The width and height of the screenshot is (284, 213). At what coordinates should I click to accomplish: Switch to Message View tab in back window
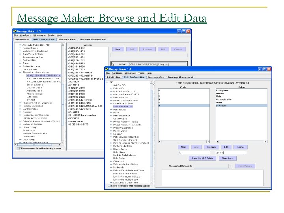click(x=67, y=39)
